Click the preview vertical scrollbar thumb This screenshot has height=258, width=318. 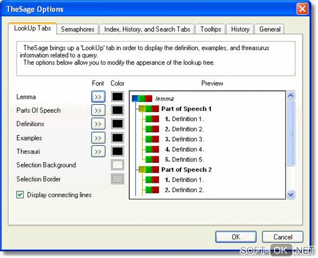point(291,133)
